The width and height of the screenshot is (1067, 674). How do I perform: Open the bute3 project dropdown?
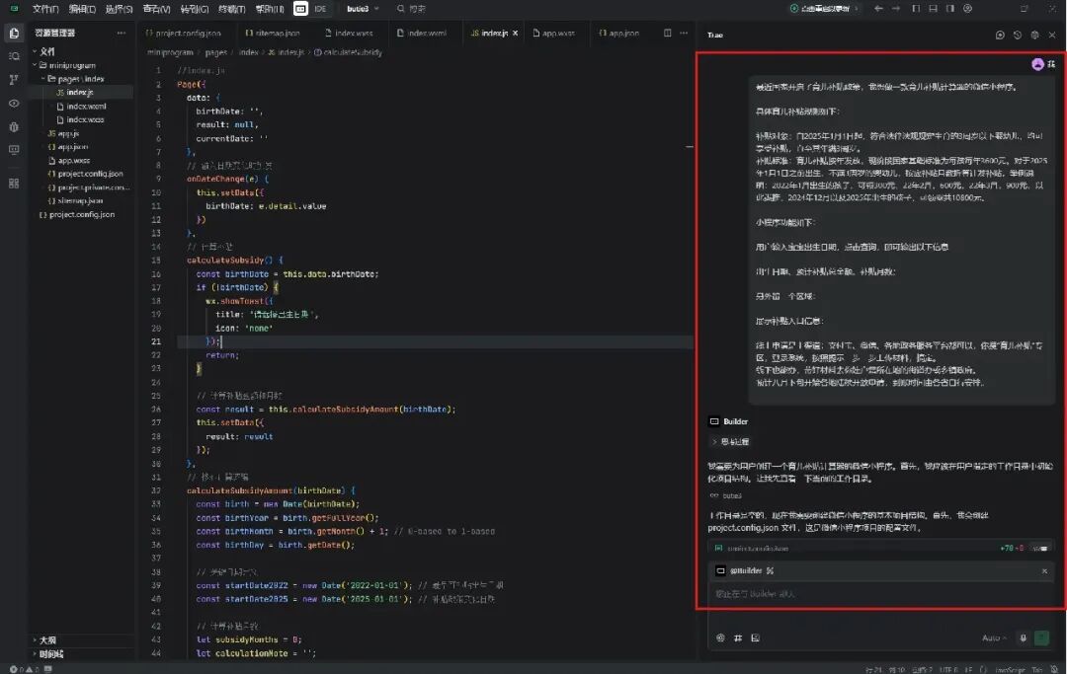(x=363, y=9)
